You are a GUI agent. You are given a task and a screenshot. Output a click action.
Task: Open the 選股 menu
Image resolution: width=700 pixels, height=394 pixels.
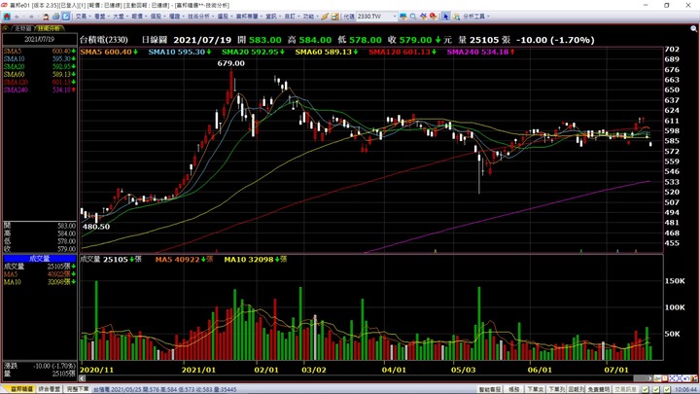pos(225,17)
